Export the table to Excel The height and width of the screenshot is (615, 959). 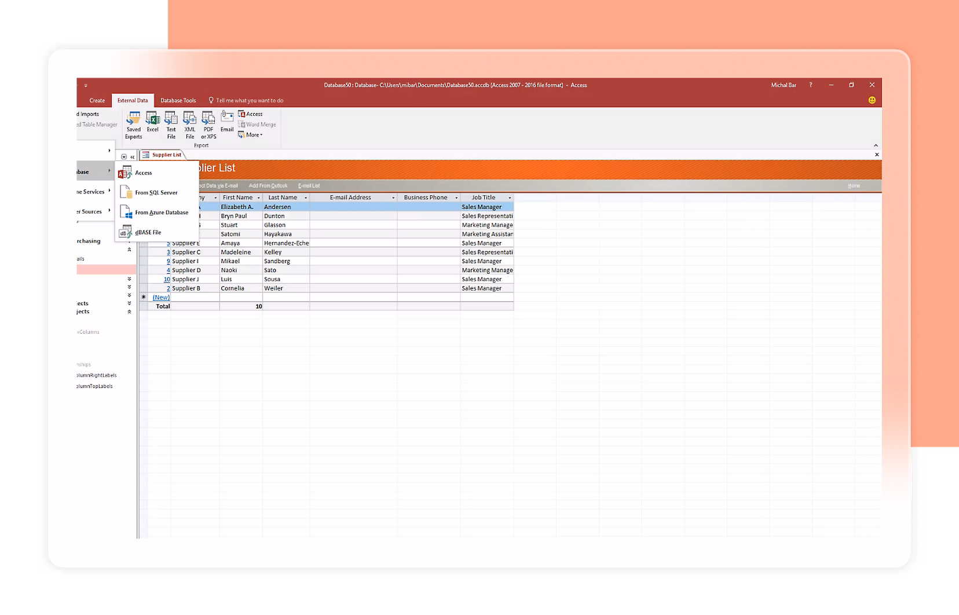click(x=152, y=123)
